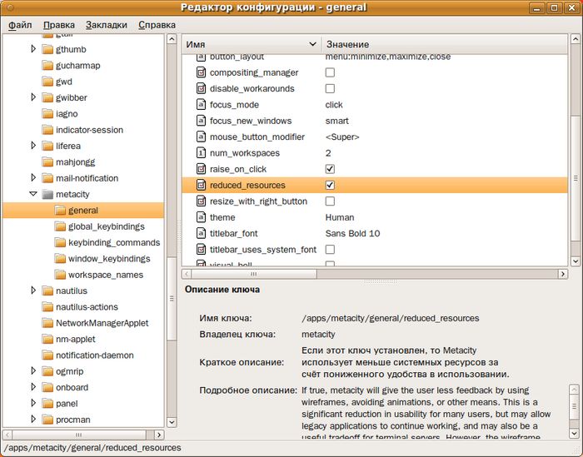Click the string key icon of theme

[201, 217]
